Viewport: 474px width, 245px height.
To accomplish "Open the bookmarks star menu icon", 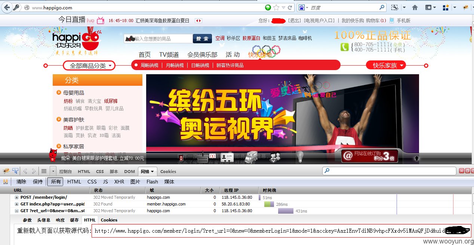I will coord(428,7).
